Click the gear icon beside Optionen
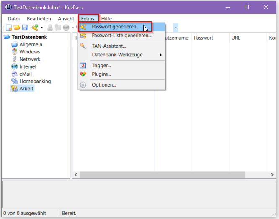Image resolution: width=279 pixels, height=219 pixels. click(83, 85)
